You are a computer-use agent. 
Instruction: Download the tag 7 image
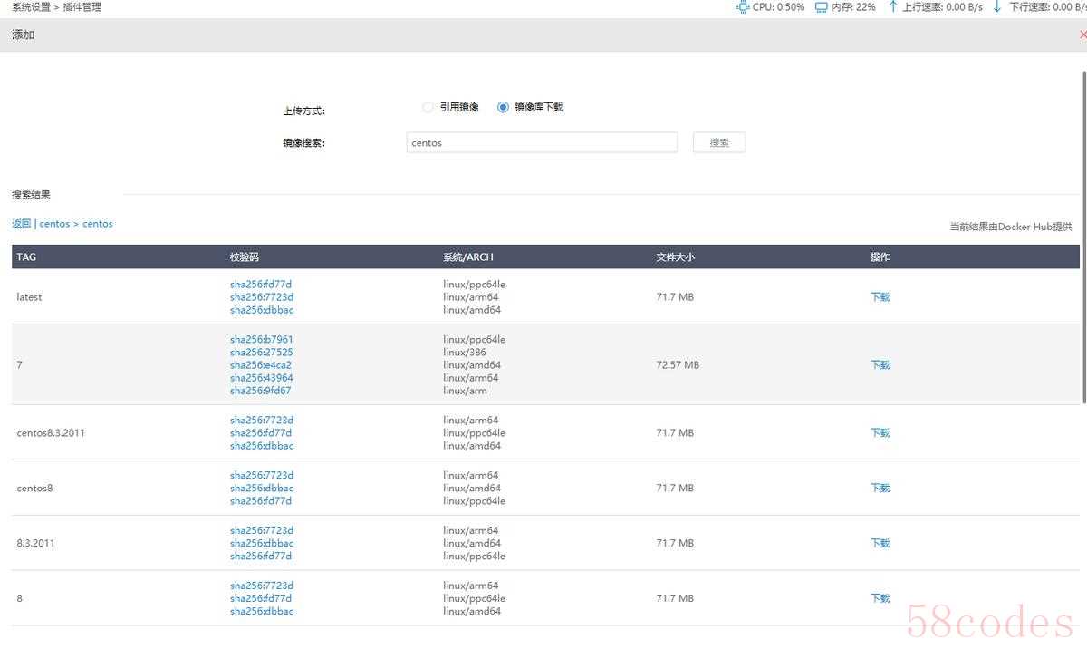point(880,364)
